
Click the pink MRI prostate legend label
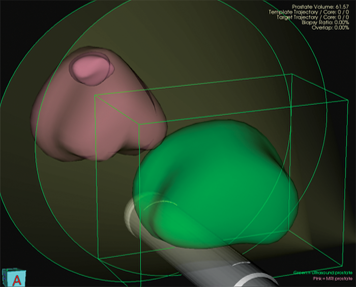pos(332,279)
